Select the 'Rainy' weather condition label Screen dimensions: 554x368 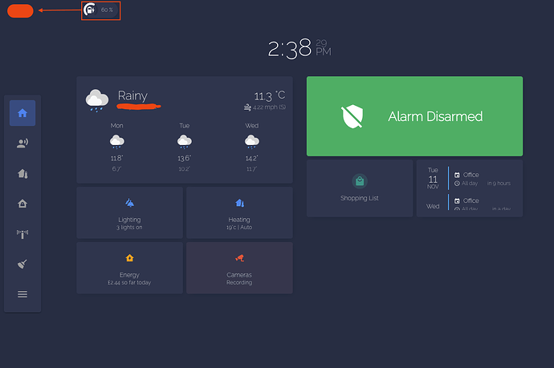click(x=132, y=95)
